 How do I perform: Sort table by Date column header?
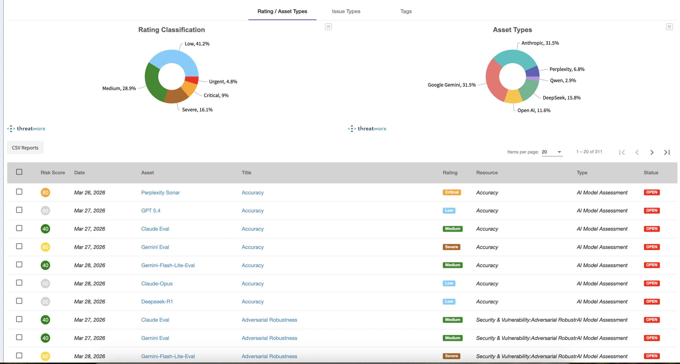pyautogui.click(x=79, y=173)
